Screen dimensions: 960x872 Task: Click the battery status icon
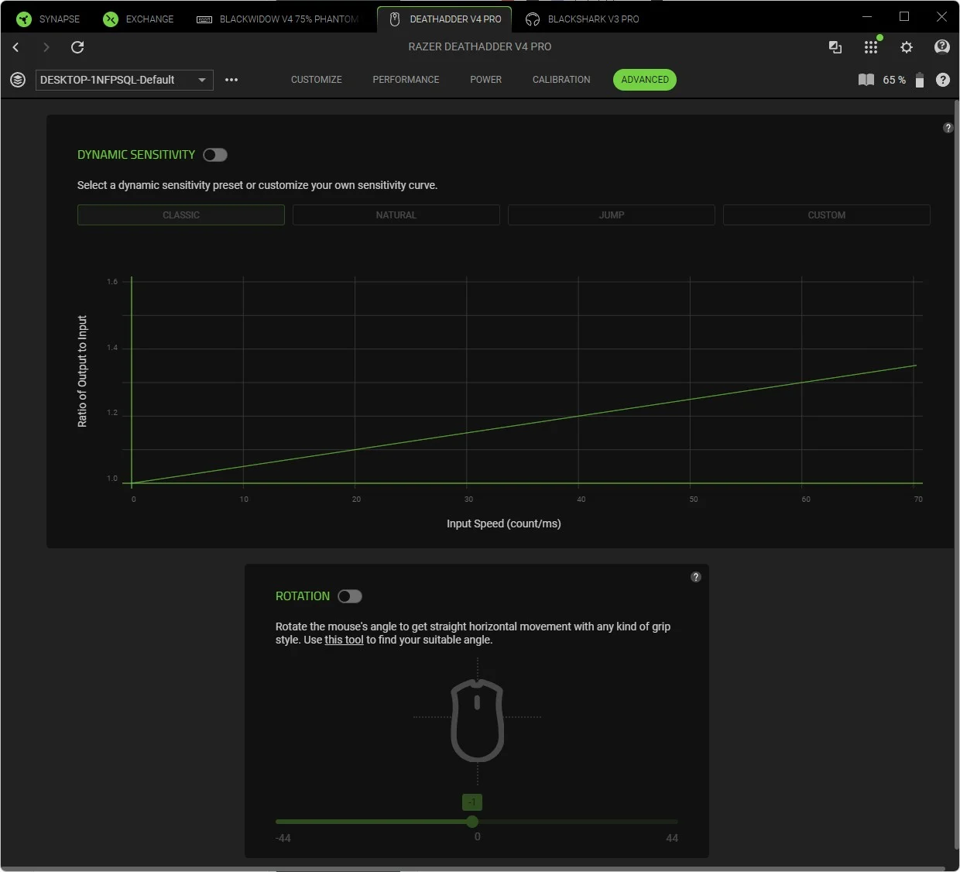[x=920, y=80]
